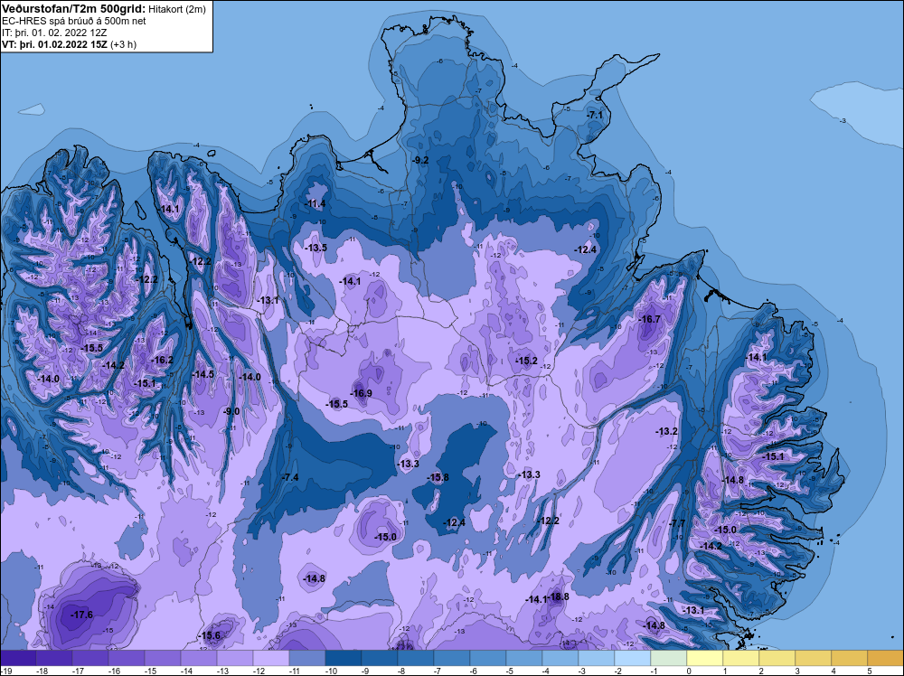This screenshot has height=676, width=904.
Task: Click the -7.7 temperature reading
Action: click(677, 523)
